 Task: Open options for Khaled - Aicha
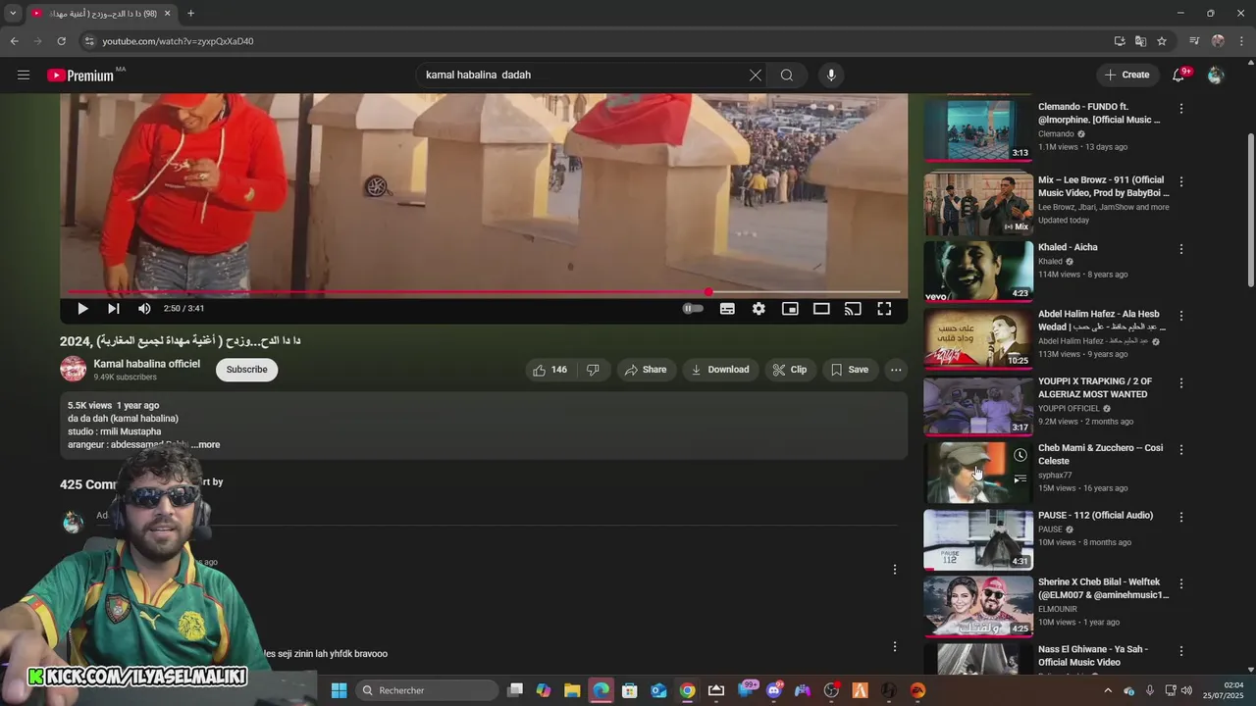(x=1181, y=249)
